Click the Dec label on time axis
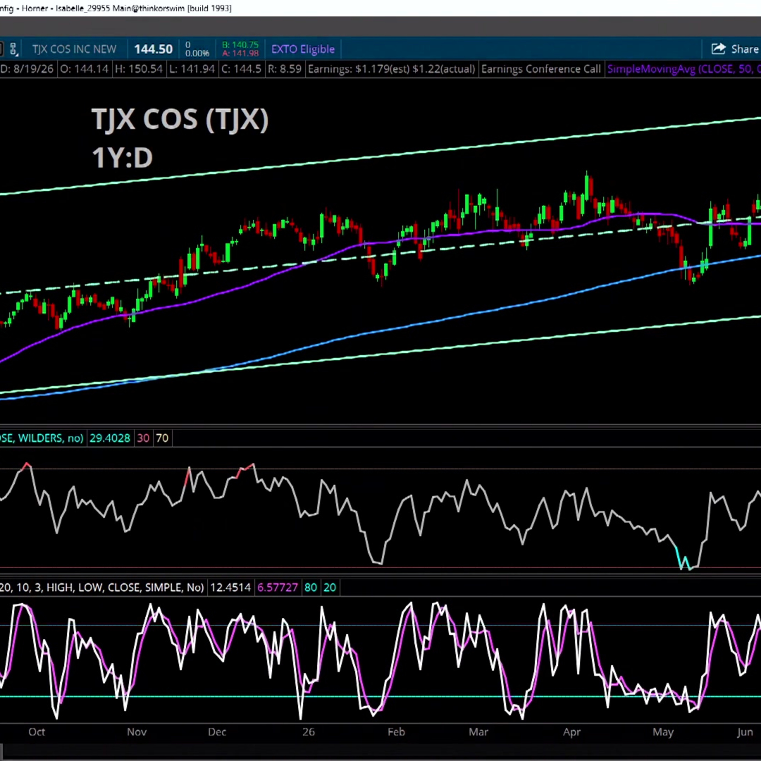The width and height of the screenshot is (761, 761). point(217,732)
